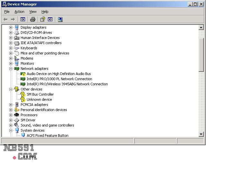Viewport: 225px width, 169px height.
Task: Open the Help menu
Action: click(x=45, y=12)
